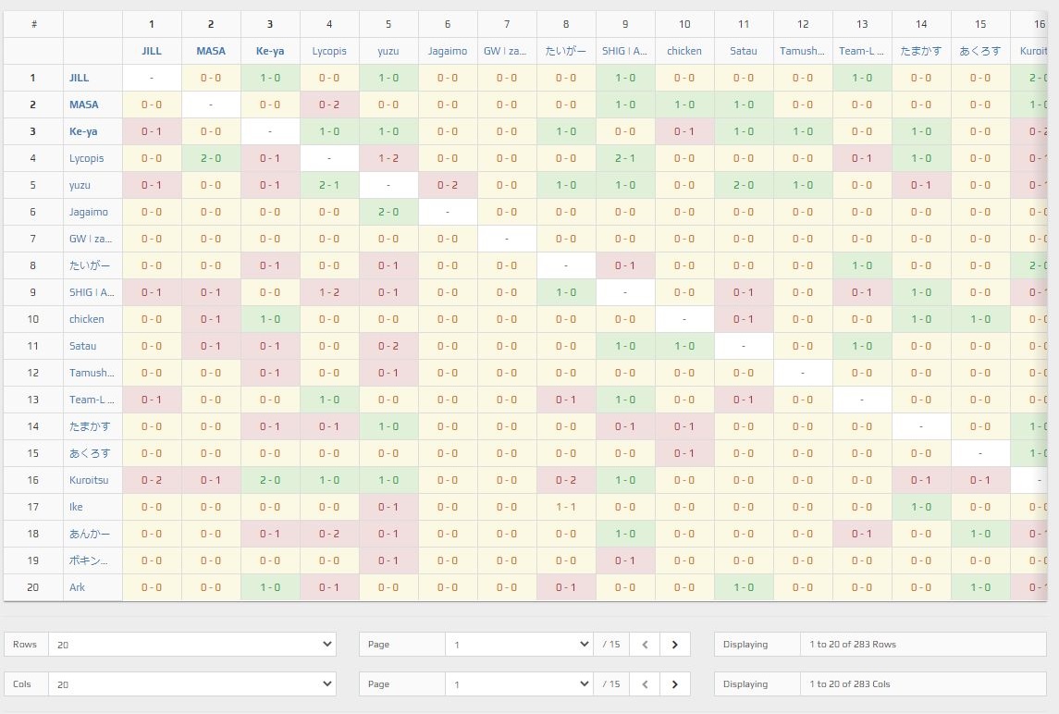The image size is (1059, 714).
Task: Open the Rows count dropdown
Action: tap(192, 645)
